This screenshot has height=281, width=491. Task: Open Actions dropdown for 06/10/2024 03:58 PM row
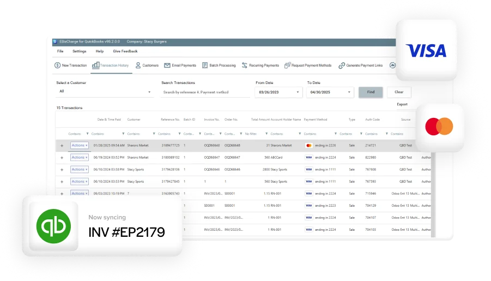[79, 169]
